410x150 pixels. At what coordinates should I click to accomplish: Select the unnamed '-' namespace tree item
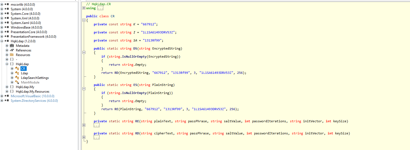click(17, 60)
